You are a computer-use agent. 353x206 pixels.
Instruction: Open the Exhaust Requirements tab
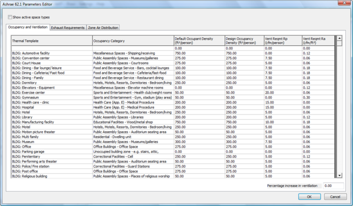tap(68, 28)
